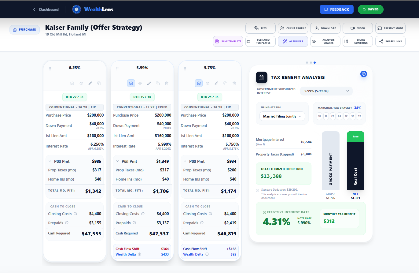This screenshot has width=419, height=273.
Task: Open the Government Subsidized Interest rate dropdown
Action: pos(326,91)
